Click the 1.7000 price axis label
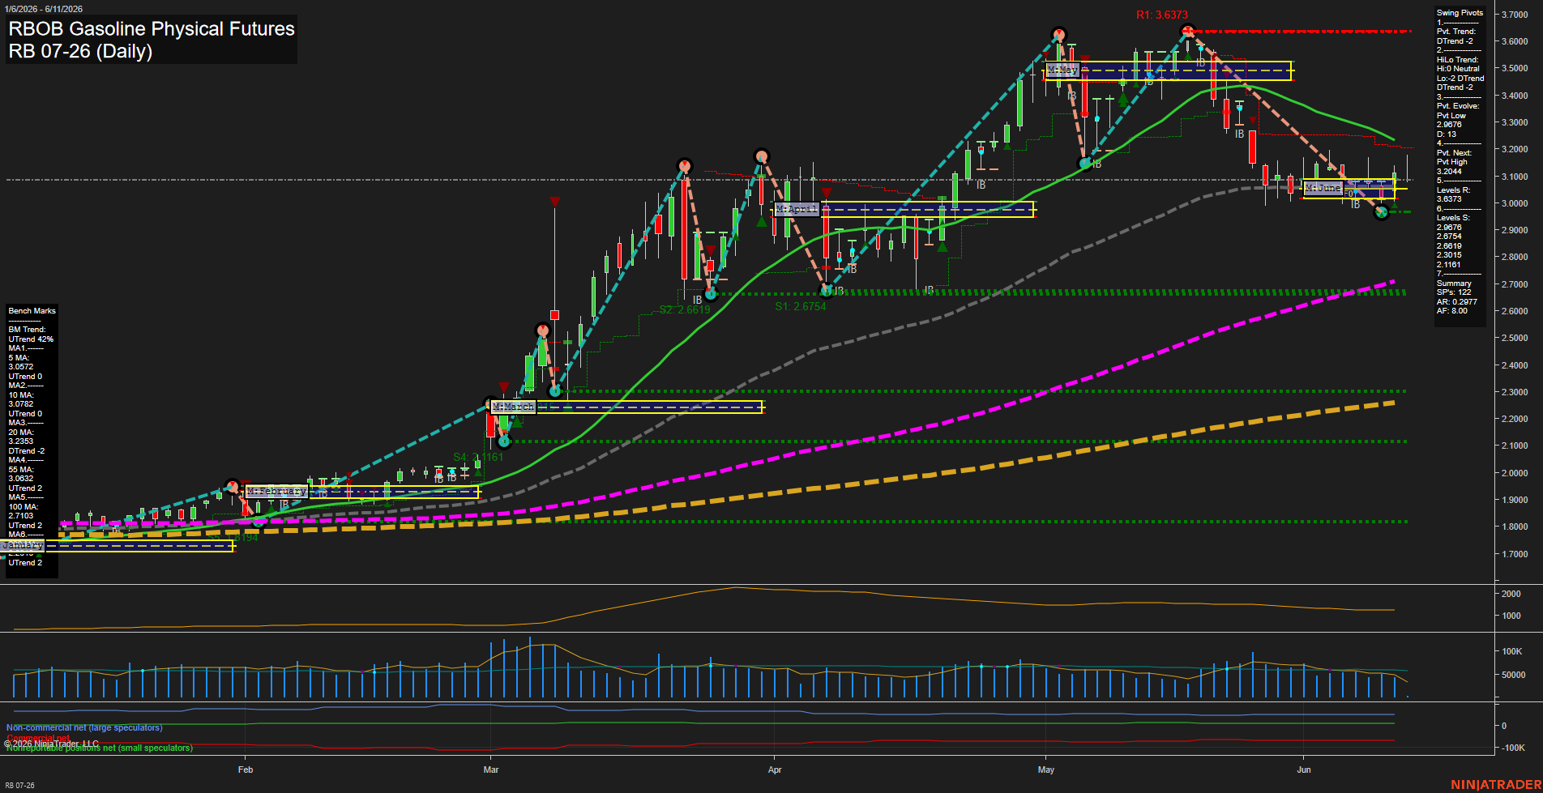1543x793 pixels. pyautogui.click(x=1515, y=554)
